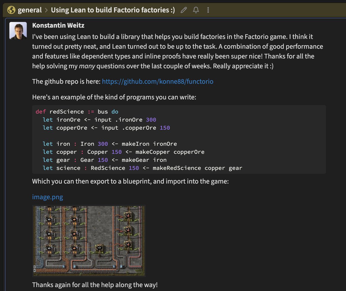346x291 pixels.
Task: Open the github.com/konne88/functorio link
Action: click(158, 82)
